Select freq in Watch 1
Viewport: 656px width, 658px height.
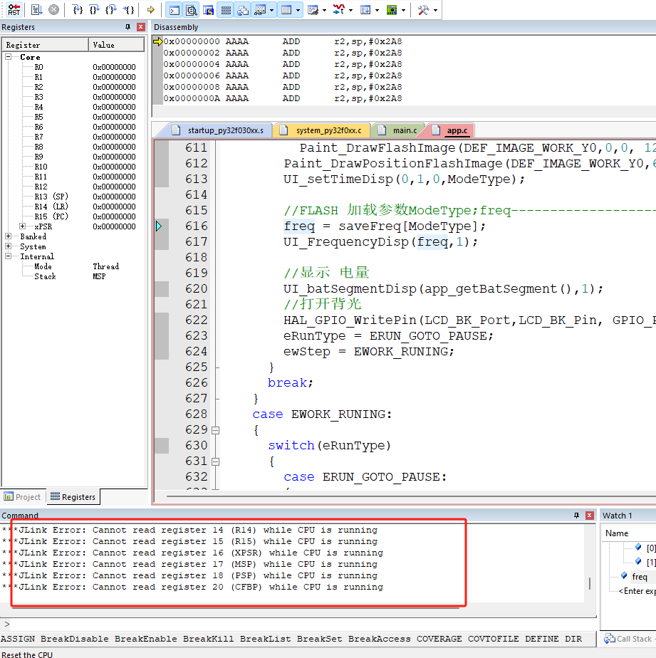tap(639, 577)
